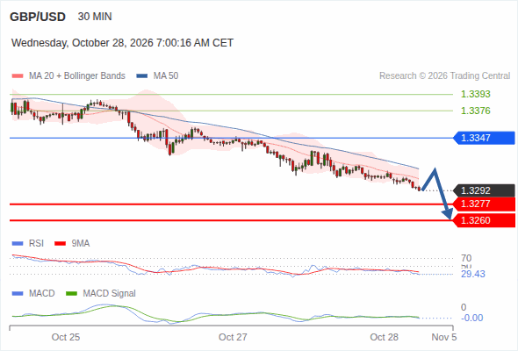Image resolution: width=518 pixels, height=351 pixels.
Task: Click the Oct 25 date axis label
Action: pos(66,337)
